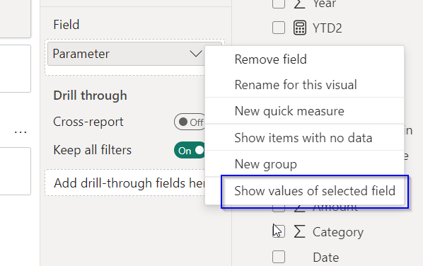Click the YTD2 calculator measure icon
Image resolution: width=423 pixels, height=266 pixels.
pos(300,28)
